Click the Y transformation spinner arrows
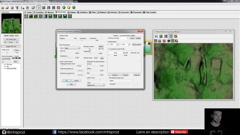Image resolution: width=240 pixels, height=135 pixels. pyautogui.click(x=129, y=44)
